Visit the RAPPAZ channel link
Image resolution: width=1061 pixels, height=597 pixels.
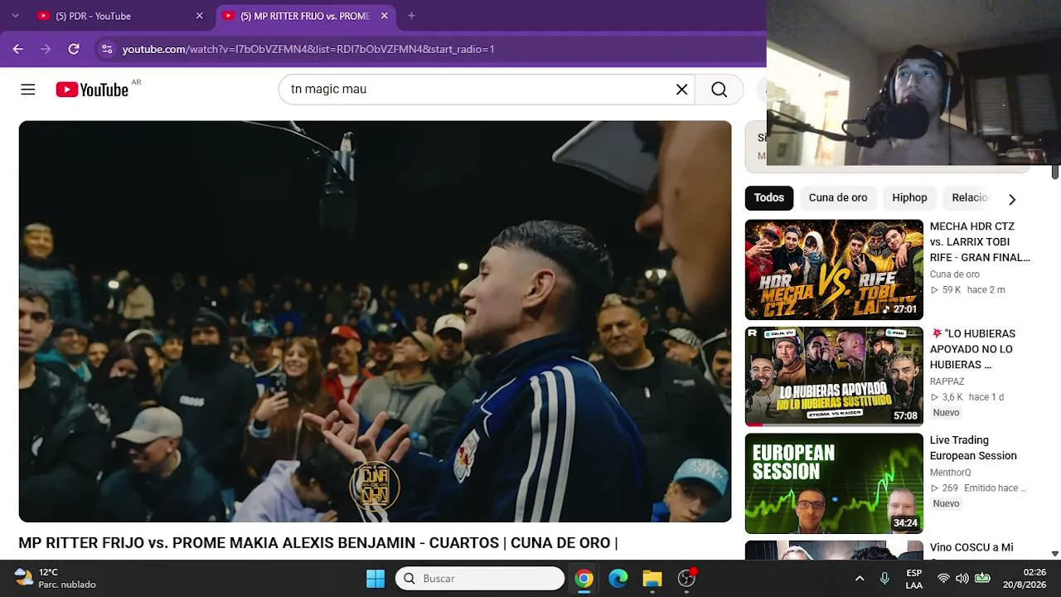(947, 382)
